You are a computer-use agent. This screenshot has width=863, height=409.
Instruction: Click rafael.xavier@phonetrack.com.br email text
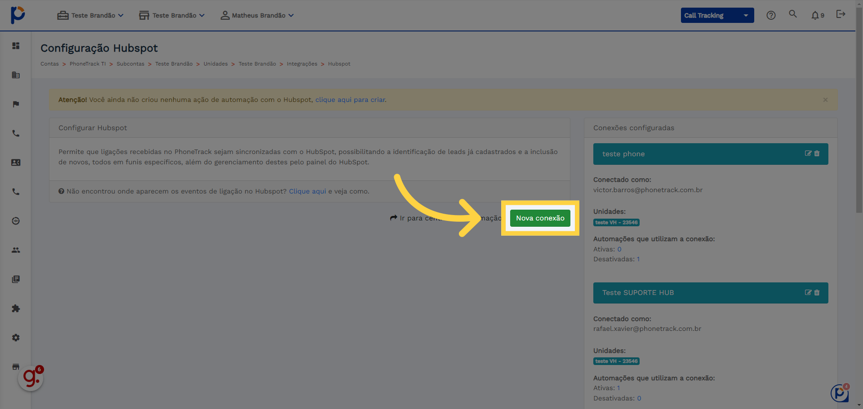click(x=647, y=329)
